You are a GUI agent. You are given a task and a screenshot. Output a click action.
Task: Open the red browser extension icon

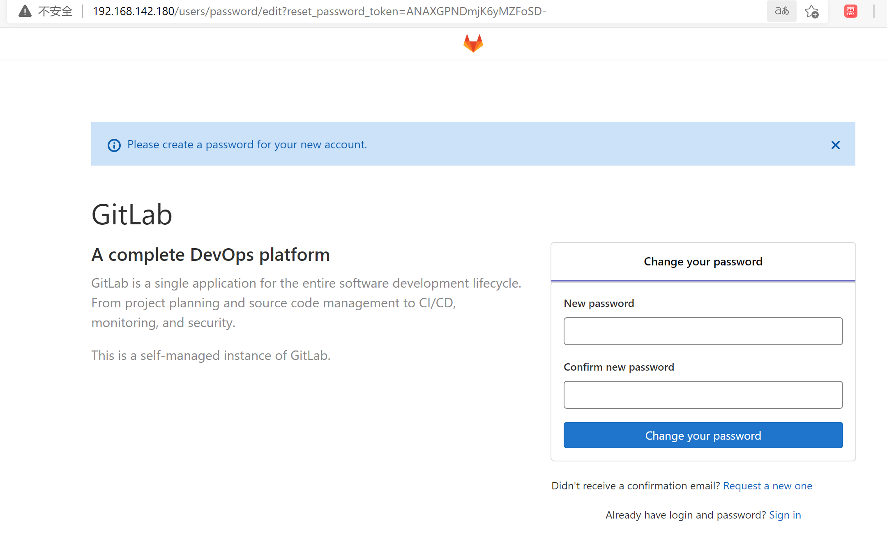[x=850, y=11]
